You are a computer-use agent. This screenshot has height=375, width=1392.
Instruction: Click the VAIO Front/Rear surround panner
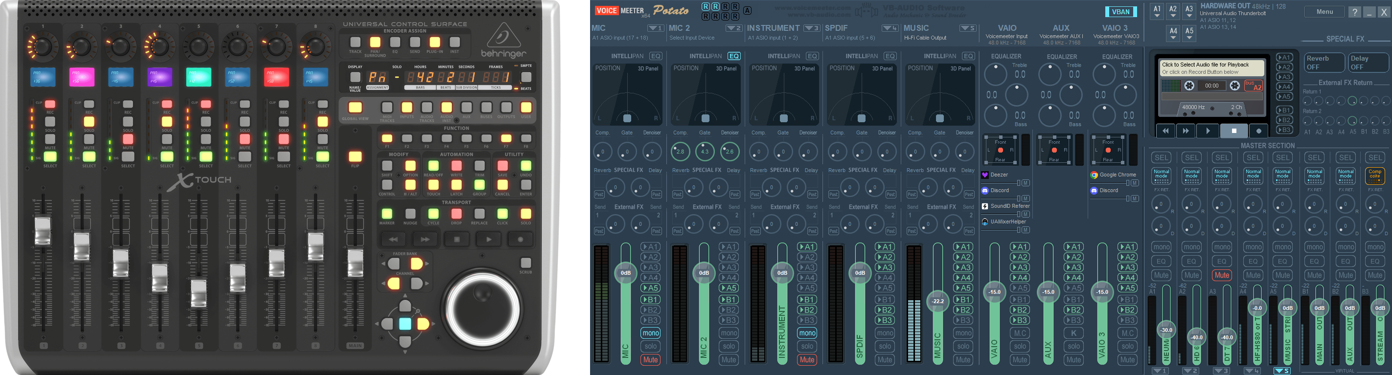click(1000, 150)
